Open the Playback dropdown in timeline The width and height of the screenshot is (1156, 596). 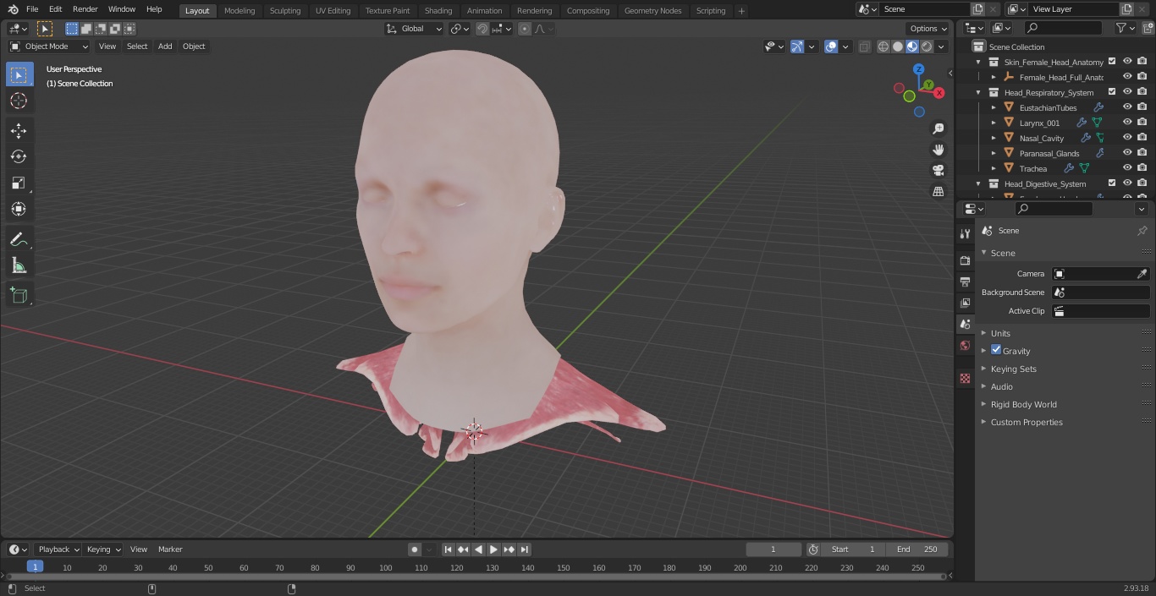pos(58,550)
